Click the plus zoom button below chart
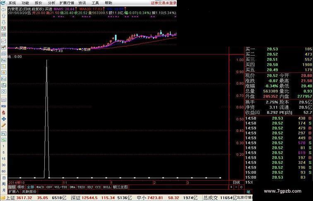Image resolution: width=313 pixels, height=201 pixels. click(231, 187)
